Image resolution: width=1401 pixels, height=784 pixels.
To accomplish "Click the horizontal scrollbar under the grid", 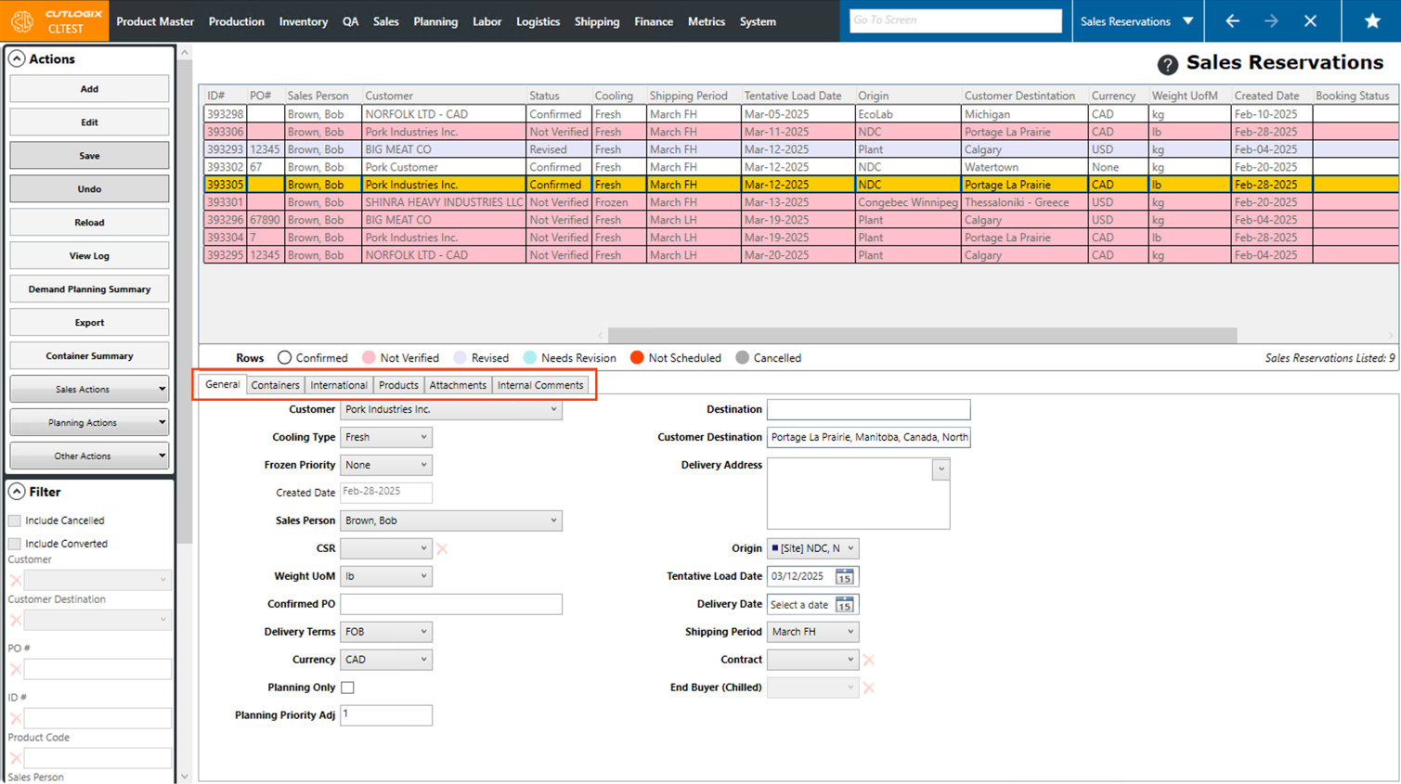I will (x=921, y=335).
